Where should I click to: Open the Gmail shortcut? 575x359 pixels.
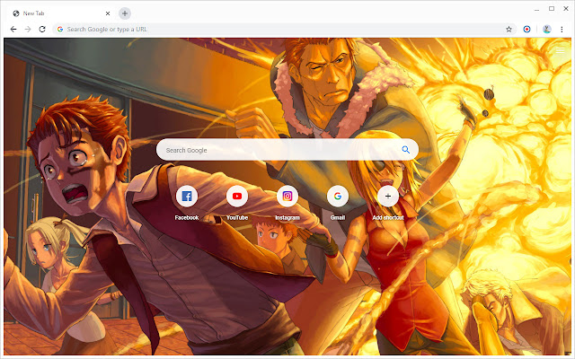click(x=338, y=197)
